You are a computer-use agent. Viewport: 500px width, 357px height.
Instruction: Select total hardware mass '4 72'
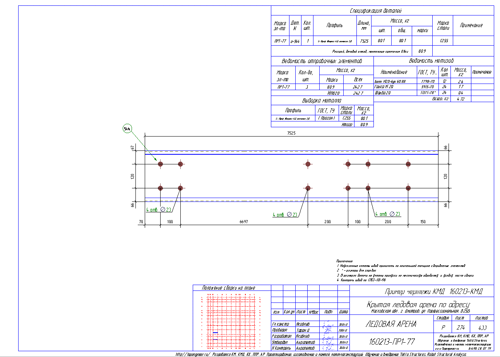[x=460, y=99]
